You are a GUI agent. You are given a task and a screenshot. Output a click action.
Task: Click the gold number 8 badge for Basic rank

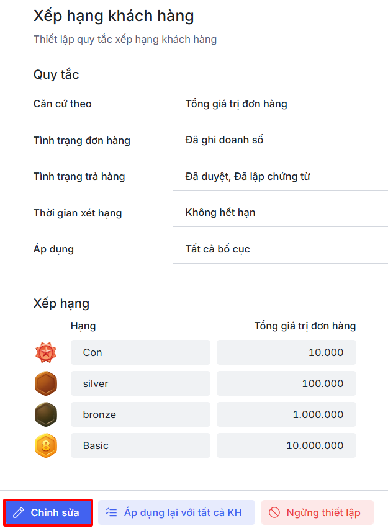pyautogui.click(x=46, y=445)
